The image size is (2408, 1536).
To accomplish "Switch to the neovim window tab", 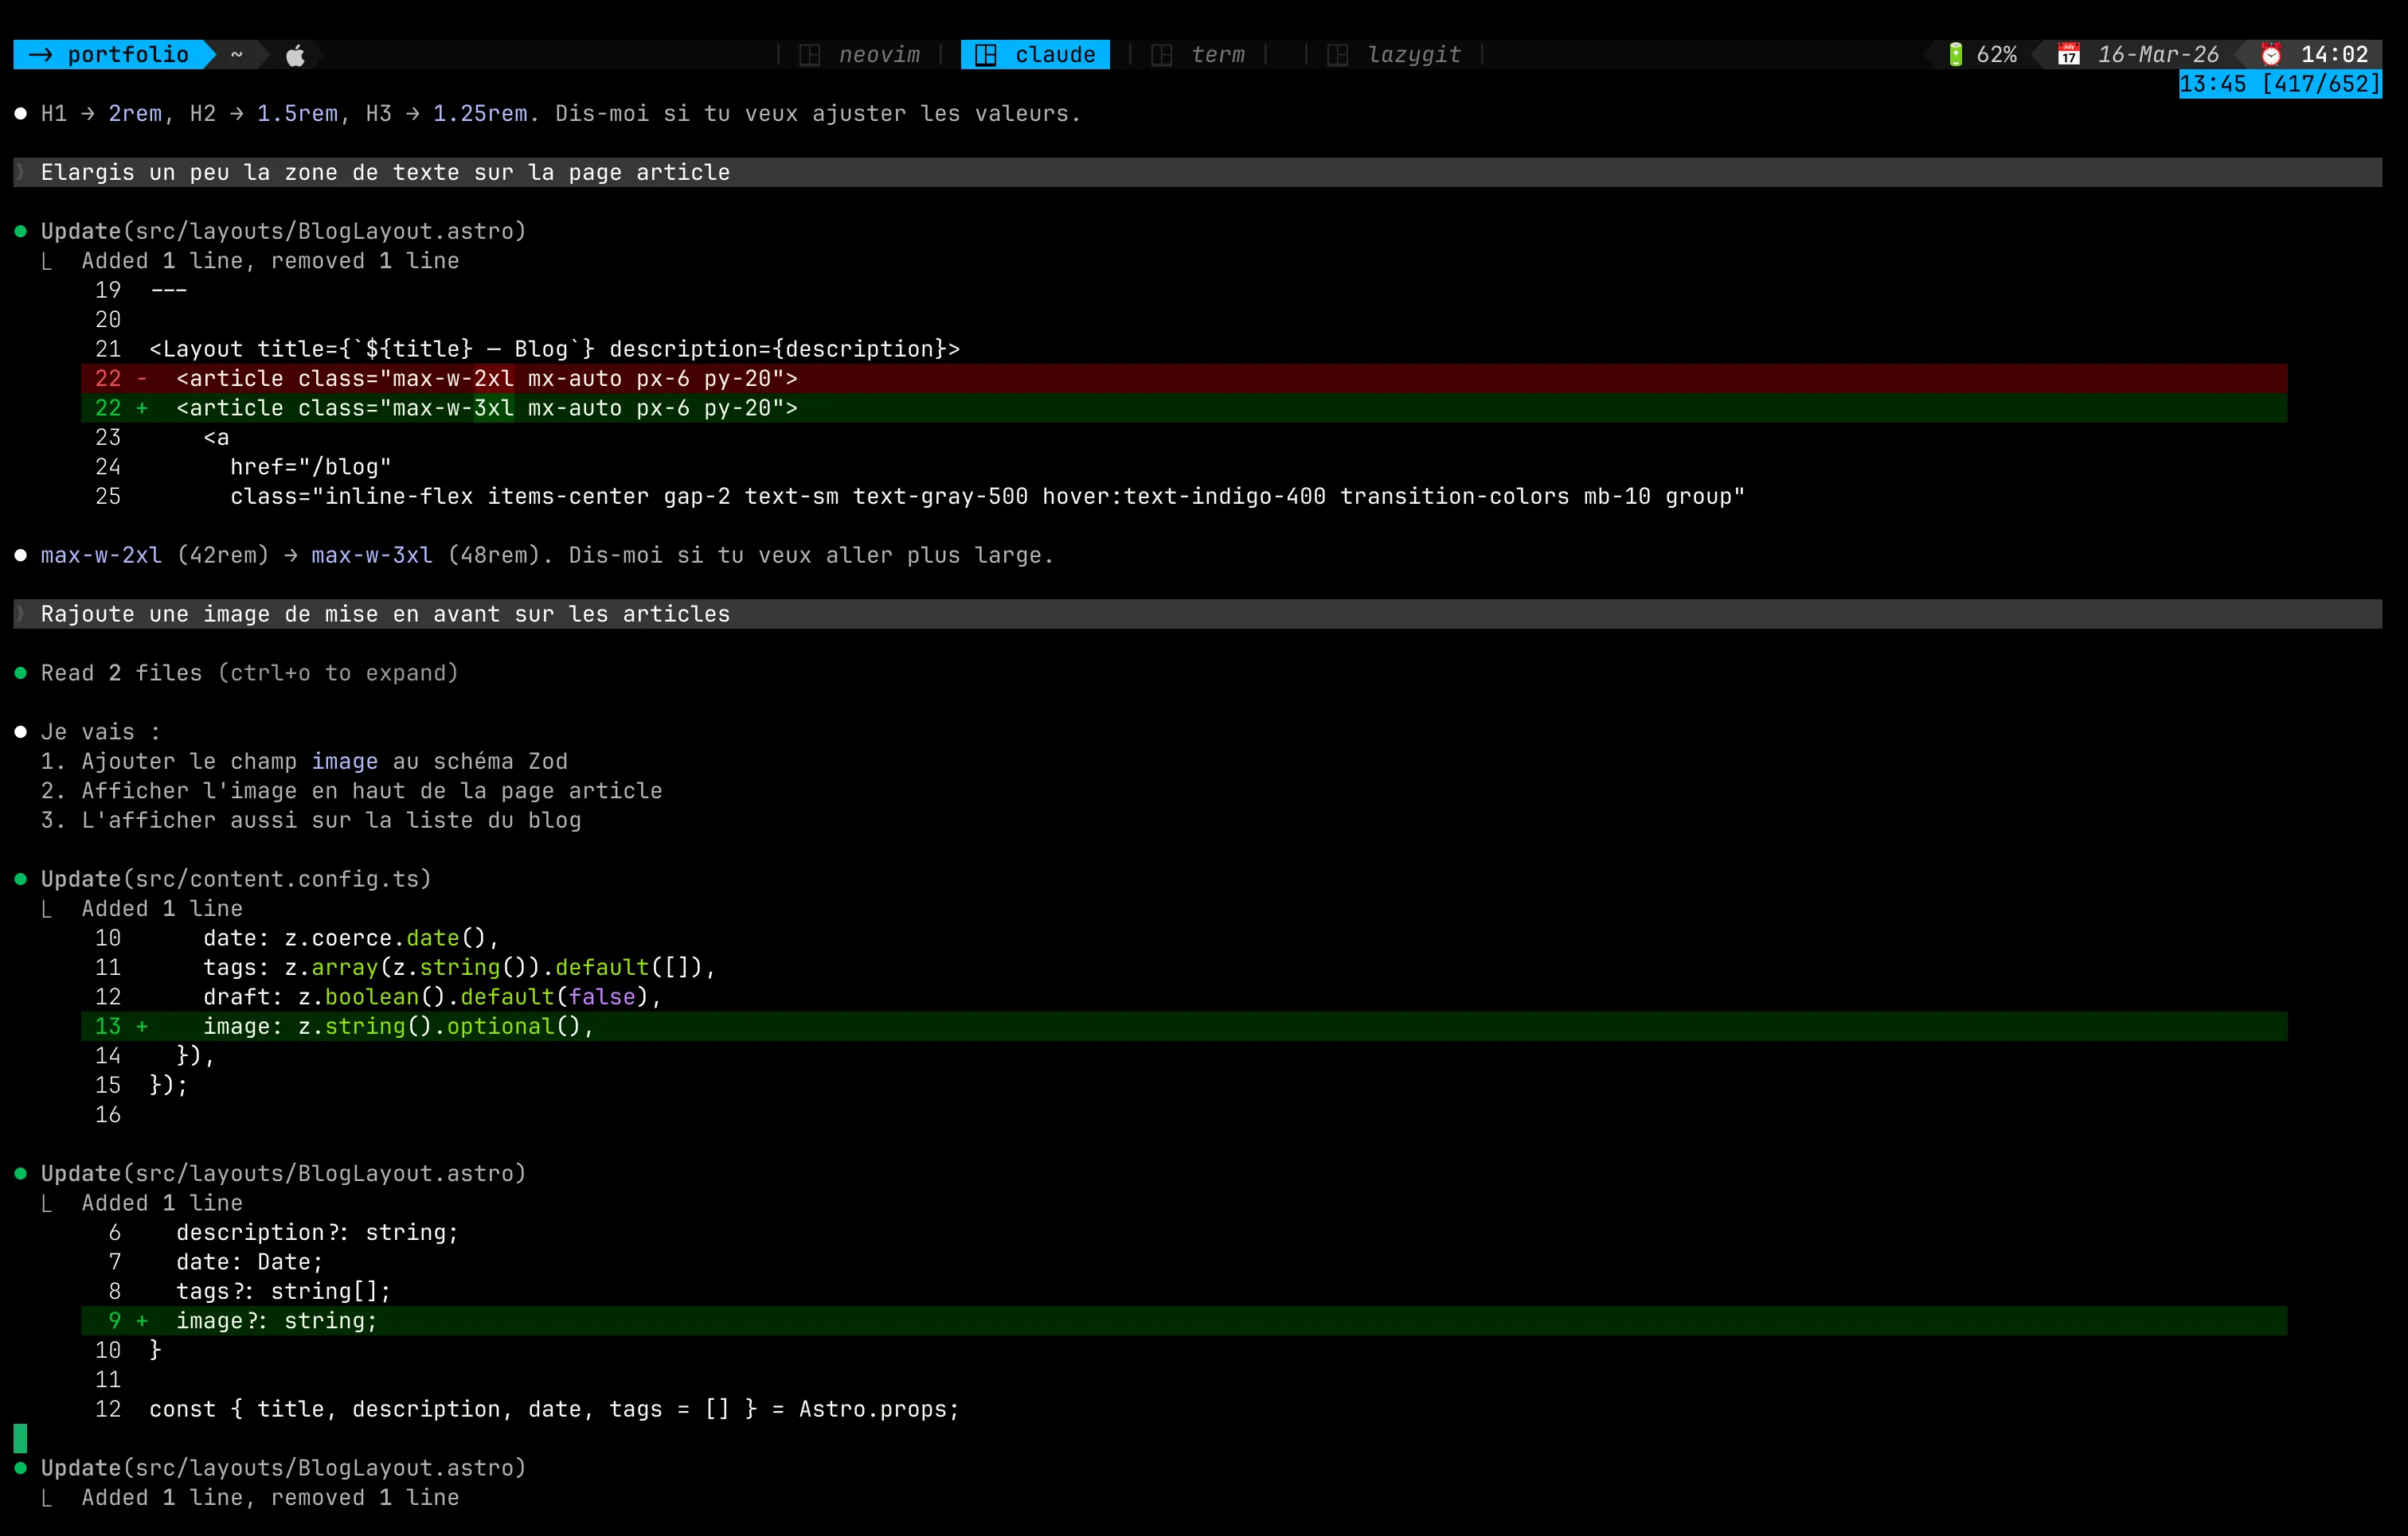I will [879, 55].
